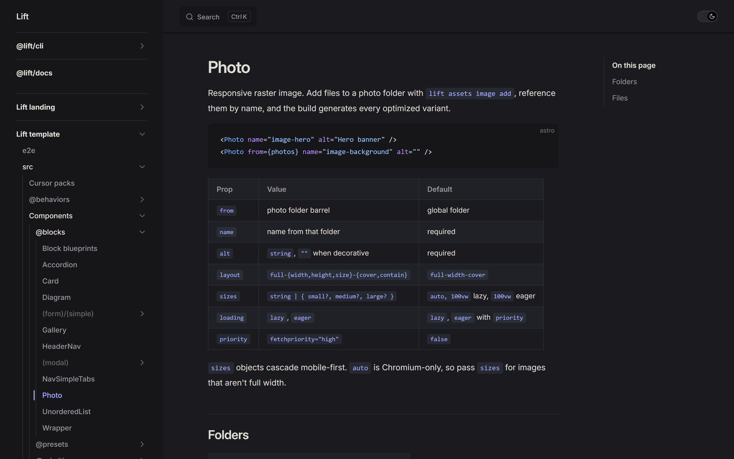The image size is (734, 459).
Task: Open the @lift/docs sidebar entry
Action: click(34, 73)
